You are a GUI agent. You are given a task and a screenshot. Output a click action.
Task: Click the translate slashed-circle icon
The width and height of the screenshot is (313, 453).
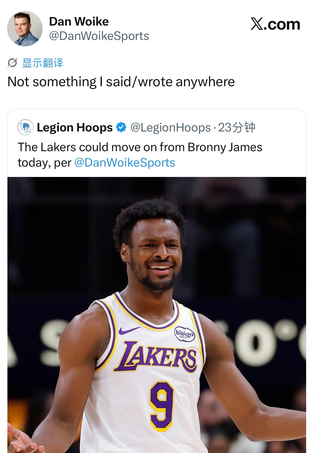pos(12,63)
